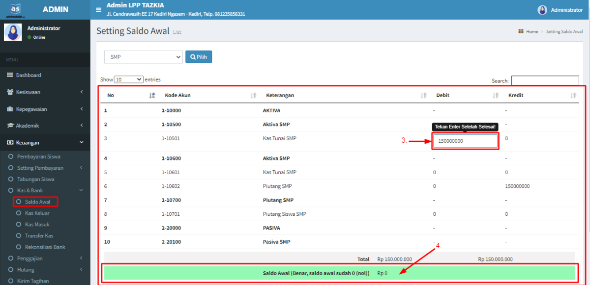Sort table by Debit column
590x285 pixels.
(x=496, y=95)
